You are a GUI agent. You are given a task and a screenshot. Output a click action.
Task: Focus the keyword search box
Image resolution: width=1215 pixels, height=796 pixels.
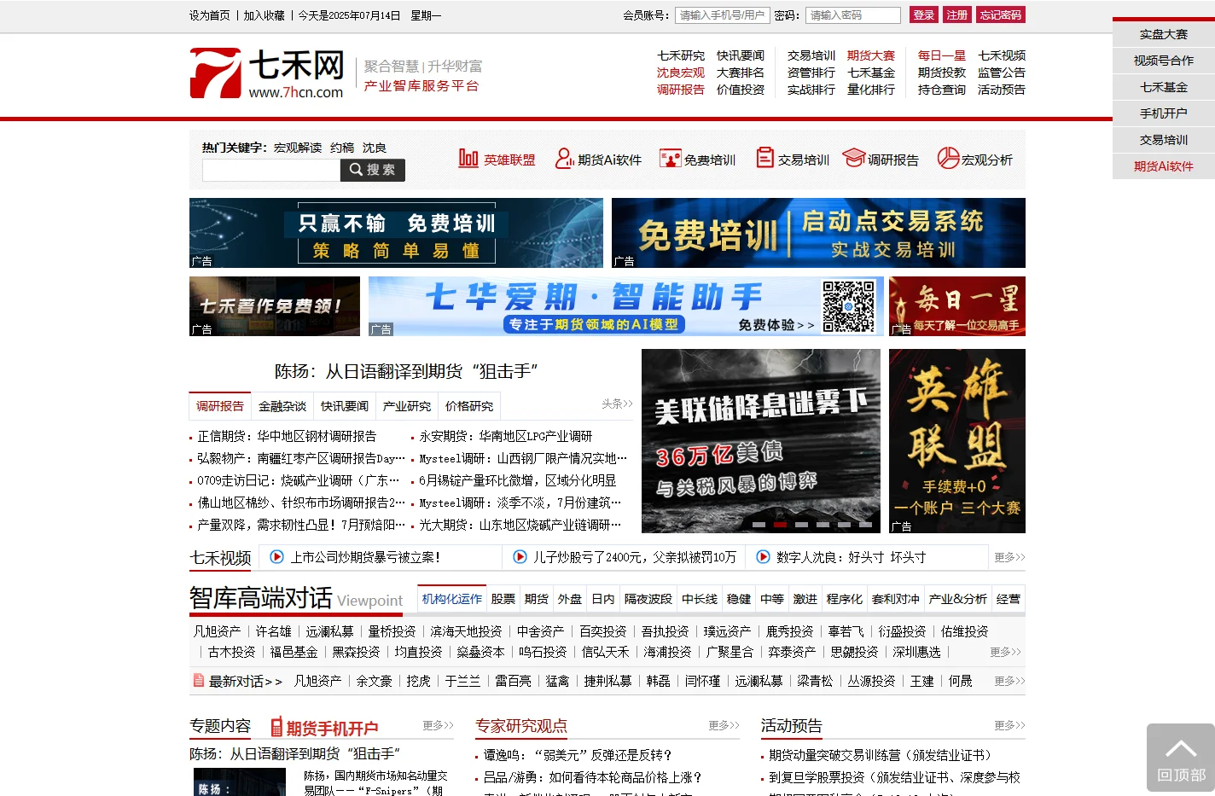click(271, 170)
